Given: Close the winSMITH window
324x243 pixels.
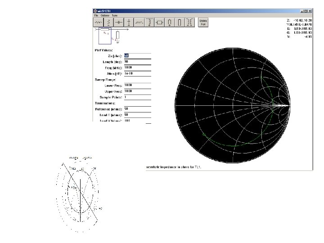Looking at the screenshot, I should [x=310, y=11].
